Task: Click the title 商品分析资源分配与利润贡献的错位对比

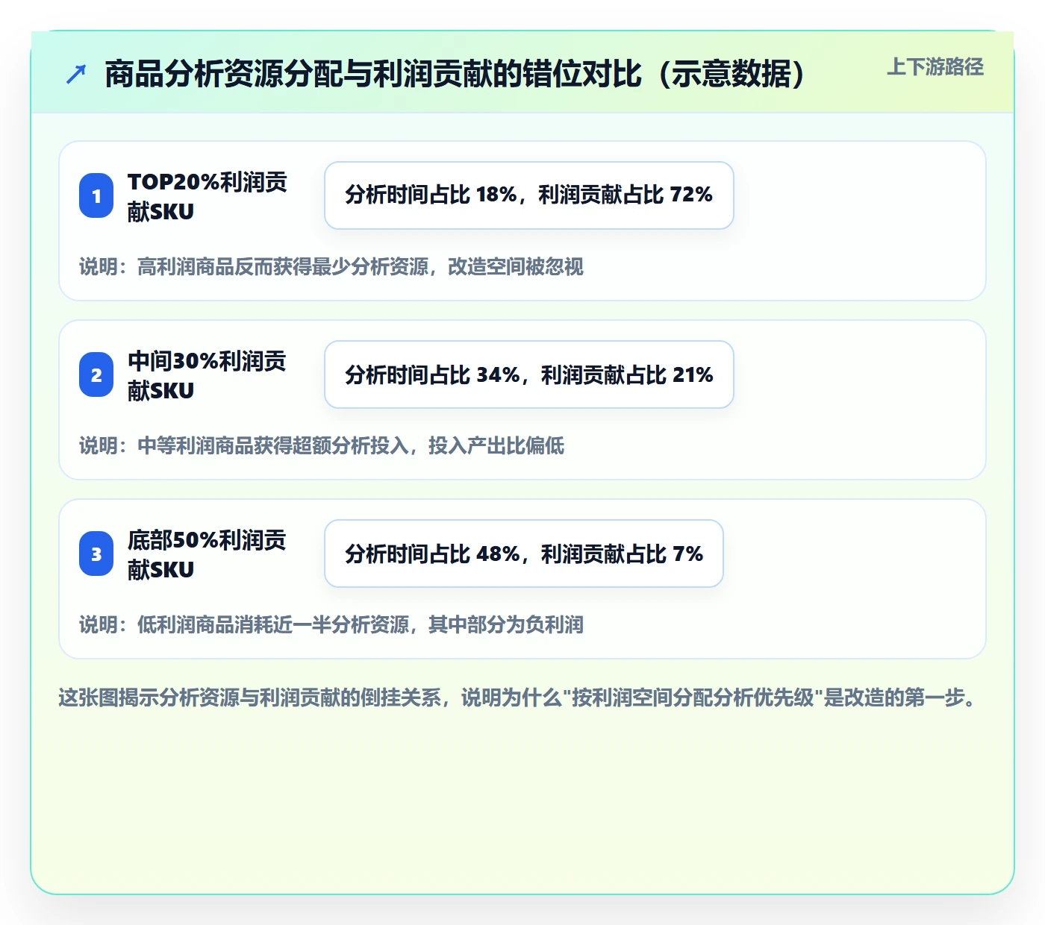Action: (455, 74)
